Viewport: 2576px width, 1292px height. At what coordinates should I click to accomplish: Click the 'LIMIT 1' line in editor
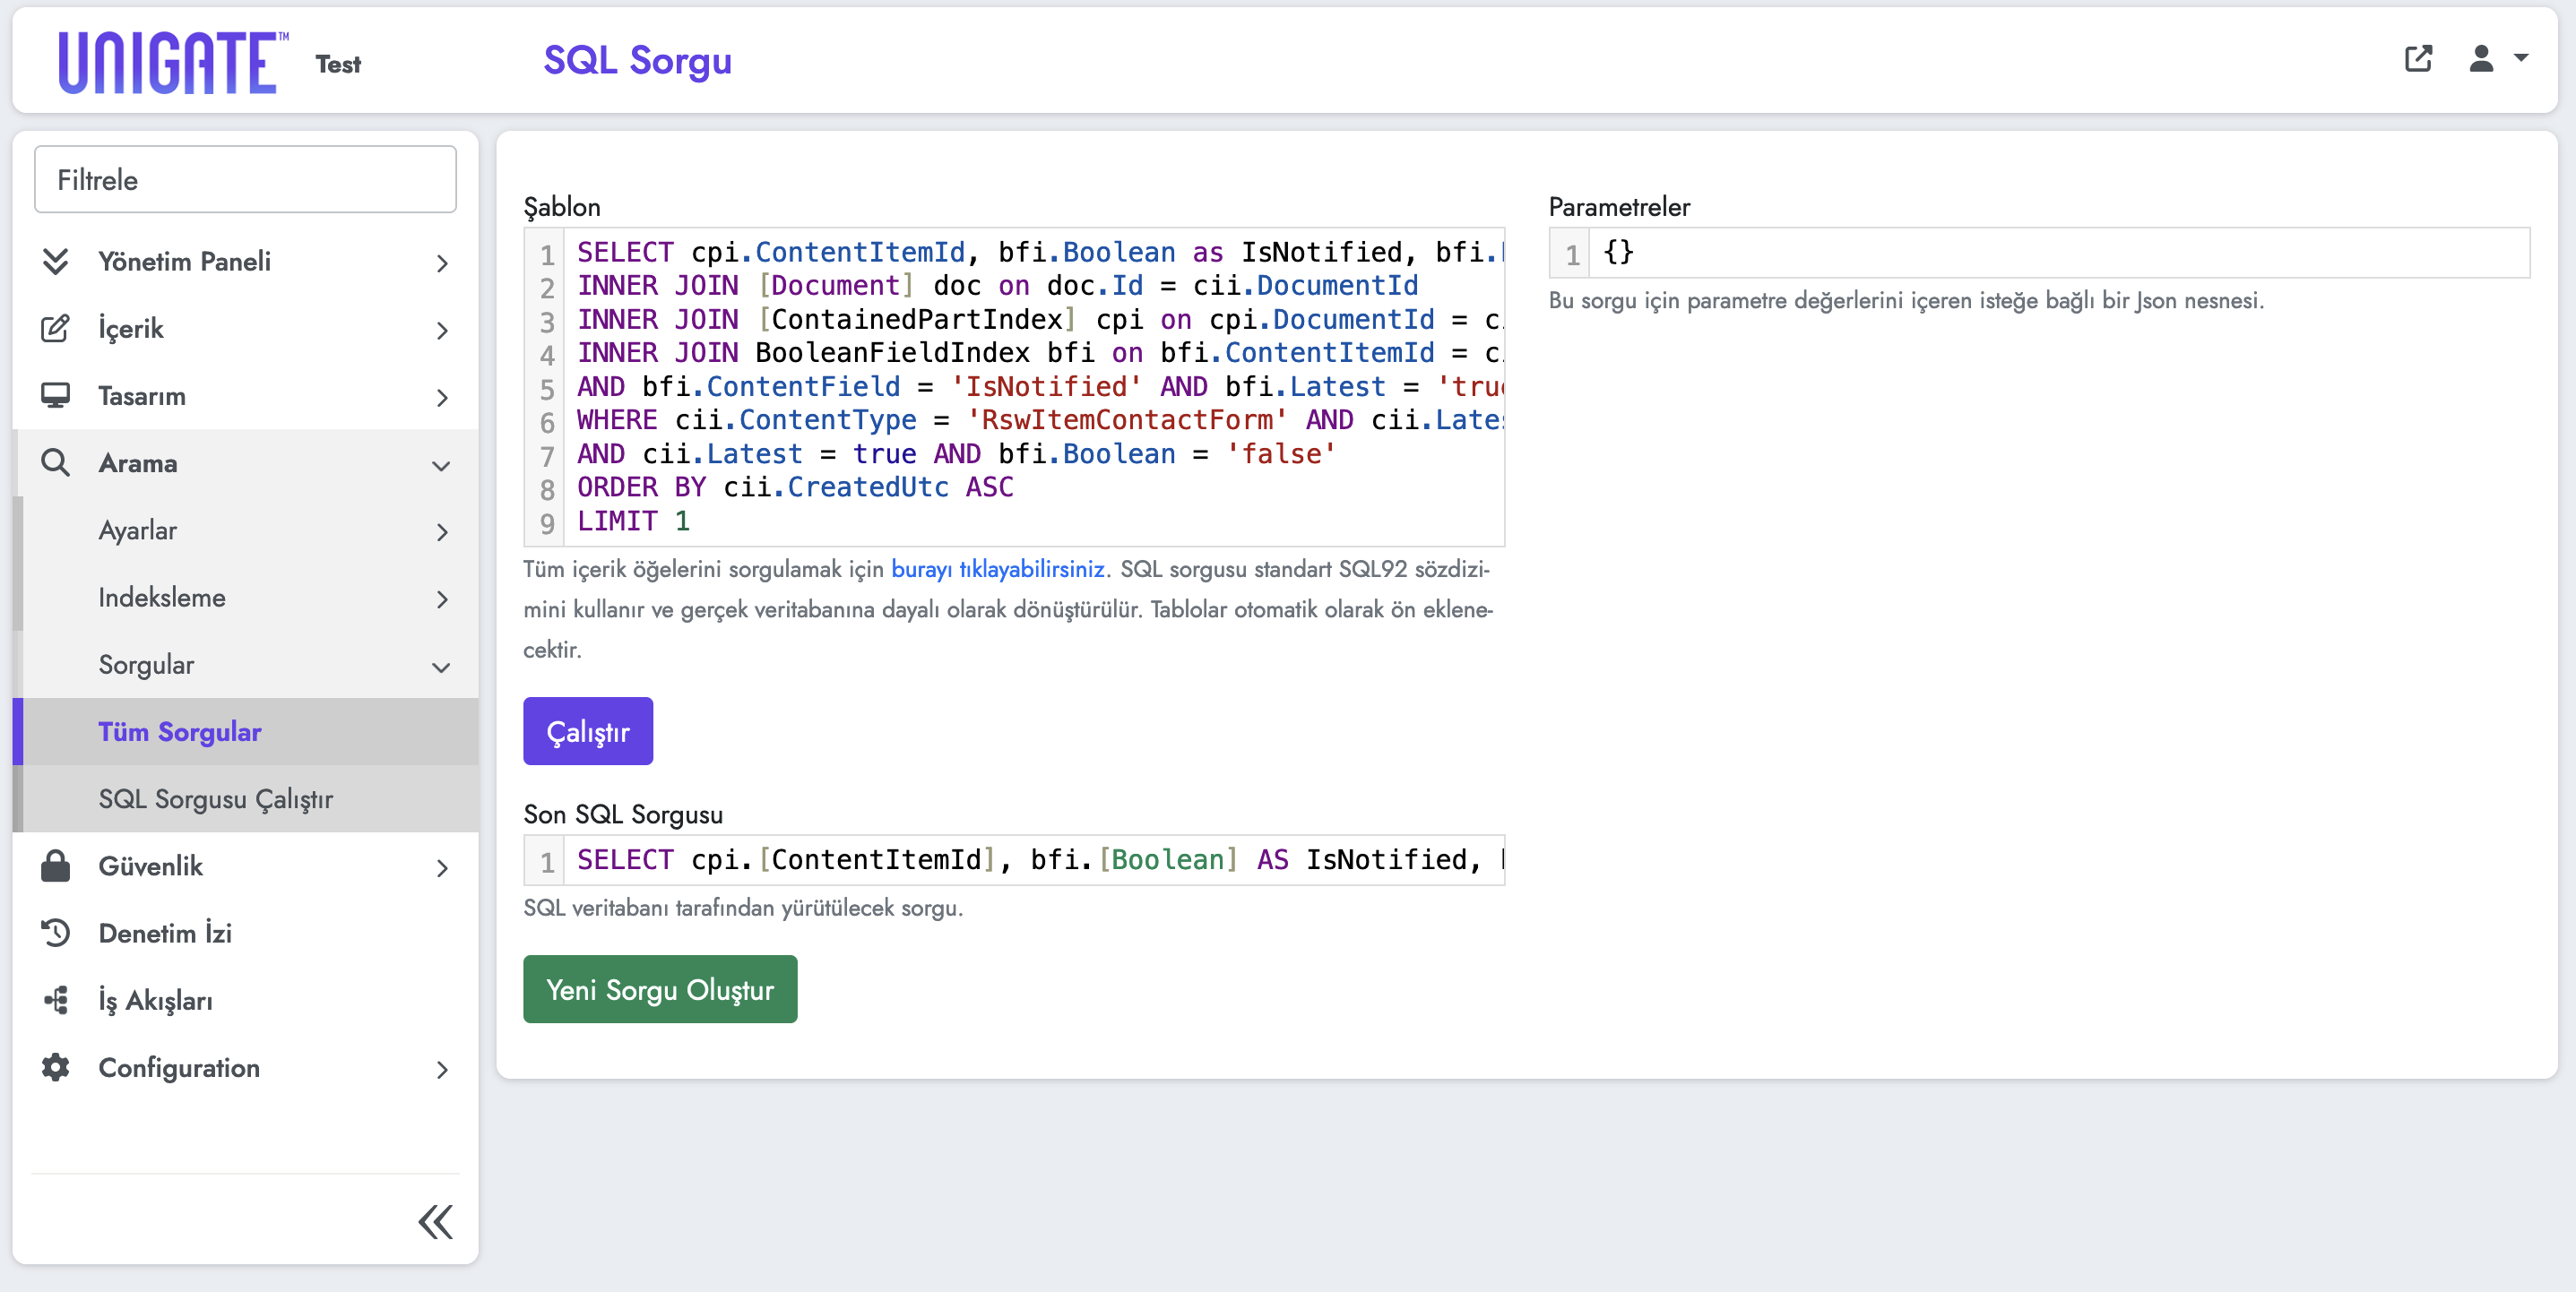pyautogui.click(x=633, y=521)
